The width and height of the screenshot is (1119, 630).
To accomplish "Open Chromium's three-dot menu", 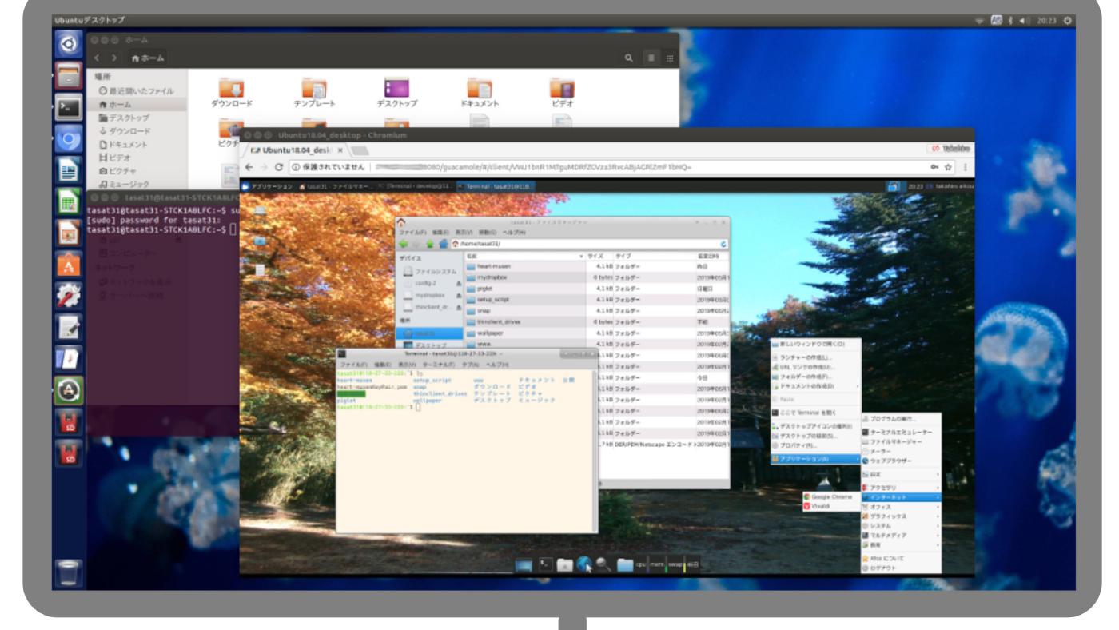I will [x=965, y=166].
